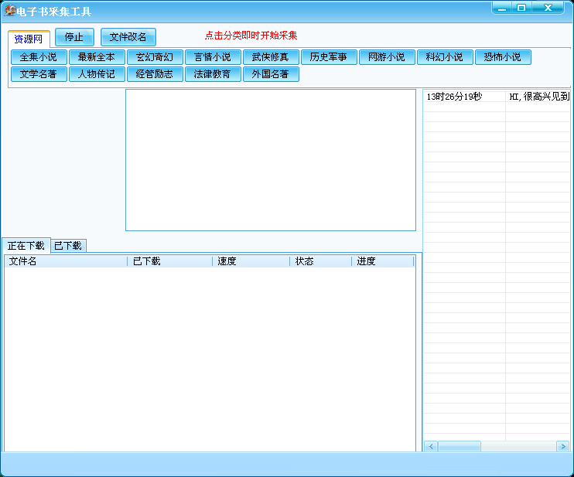Viewport: 574px width, 477px height.
Task: Click the 恐怖小说 category button
Action: [503, 57]
